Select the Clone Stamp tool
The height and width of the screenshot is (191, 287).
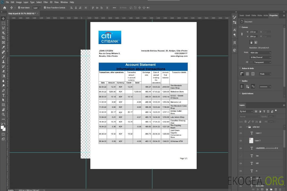[x=3, y=62]
